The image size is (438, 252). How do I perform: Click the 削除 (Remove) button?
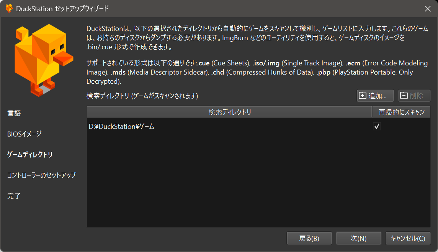pyautogui.click(x=414, y=96)
